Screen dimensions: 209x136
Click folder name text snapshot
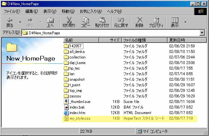coord(77,79)
